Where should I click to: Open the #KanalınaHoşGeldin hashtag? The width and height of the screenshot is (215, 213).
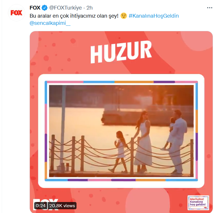(154, 16)
